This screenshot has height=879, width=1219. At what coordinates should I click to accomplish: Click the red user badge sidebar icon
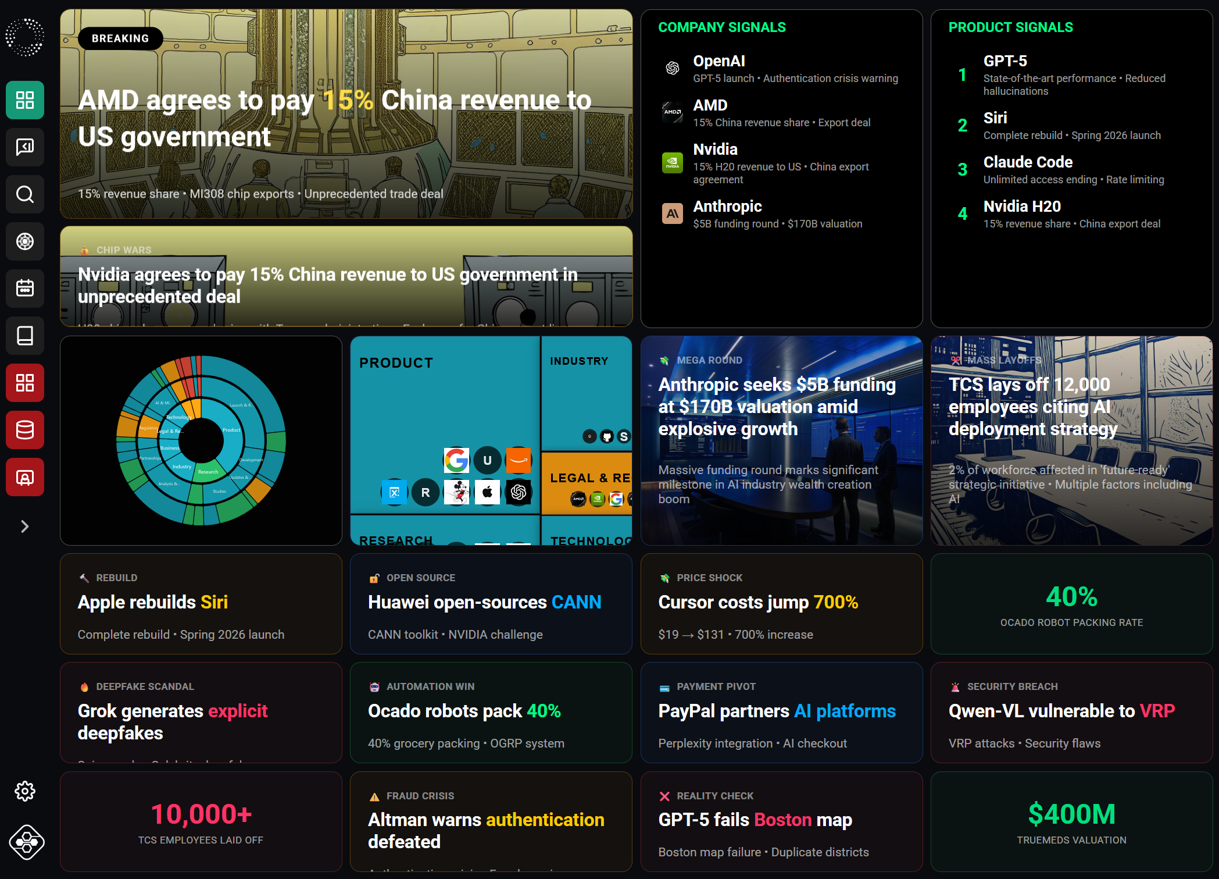(25, 477)
